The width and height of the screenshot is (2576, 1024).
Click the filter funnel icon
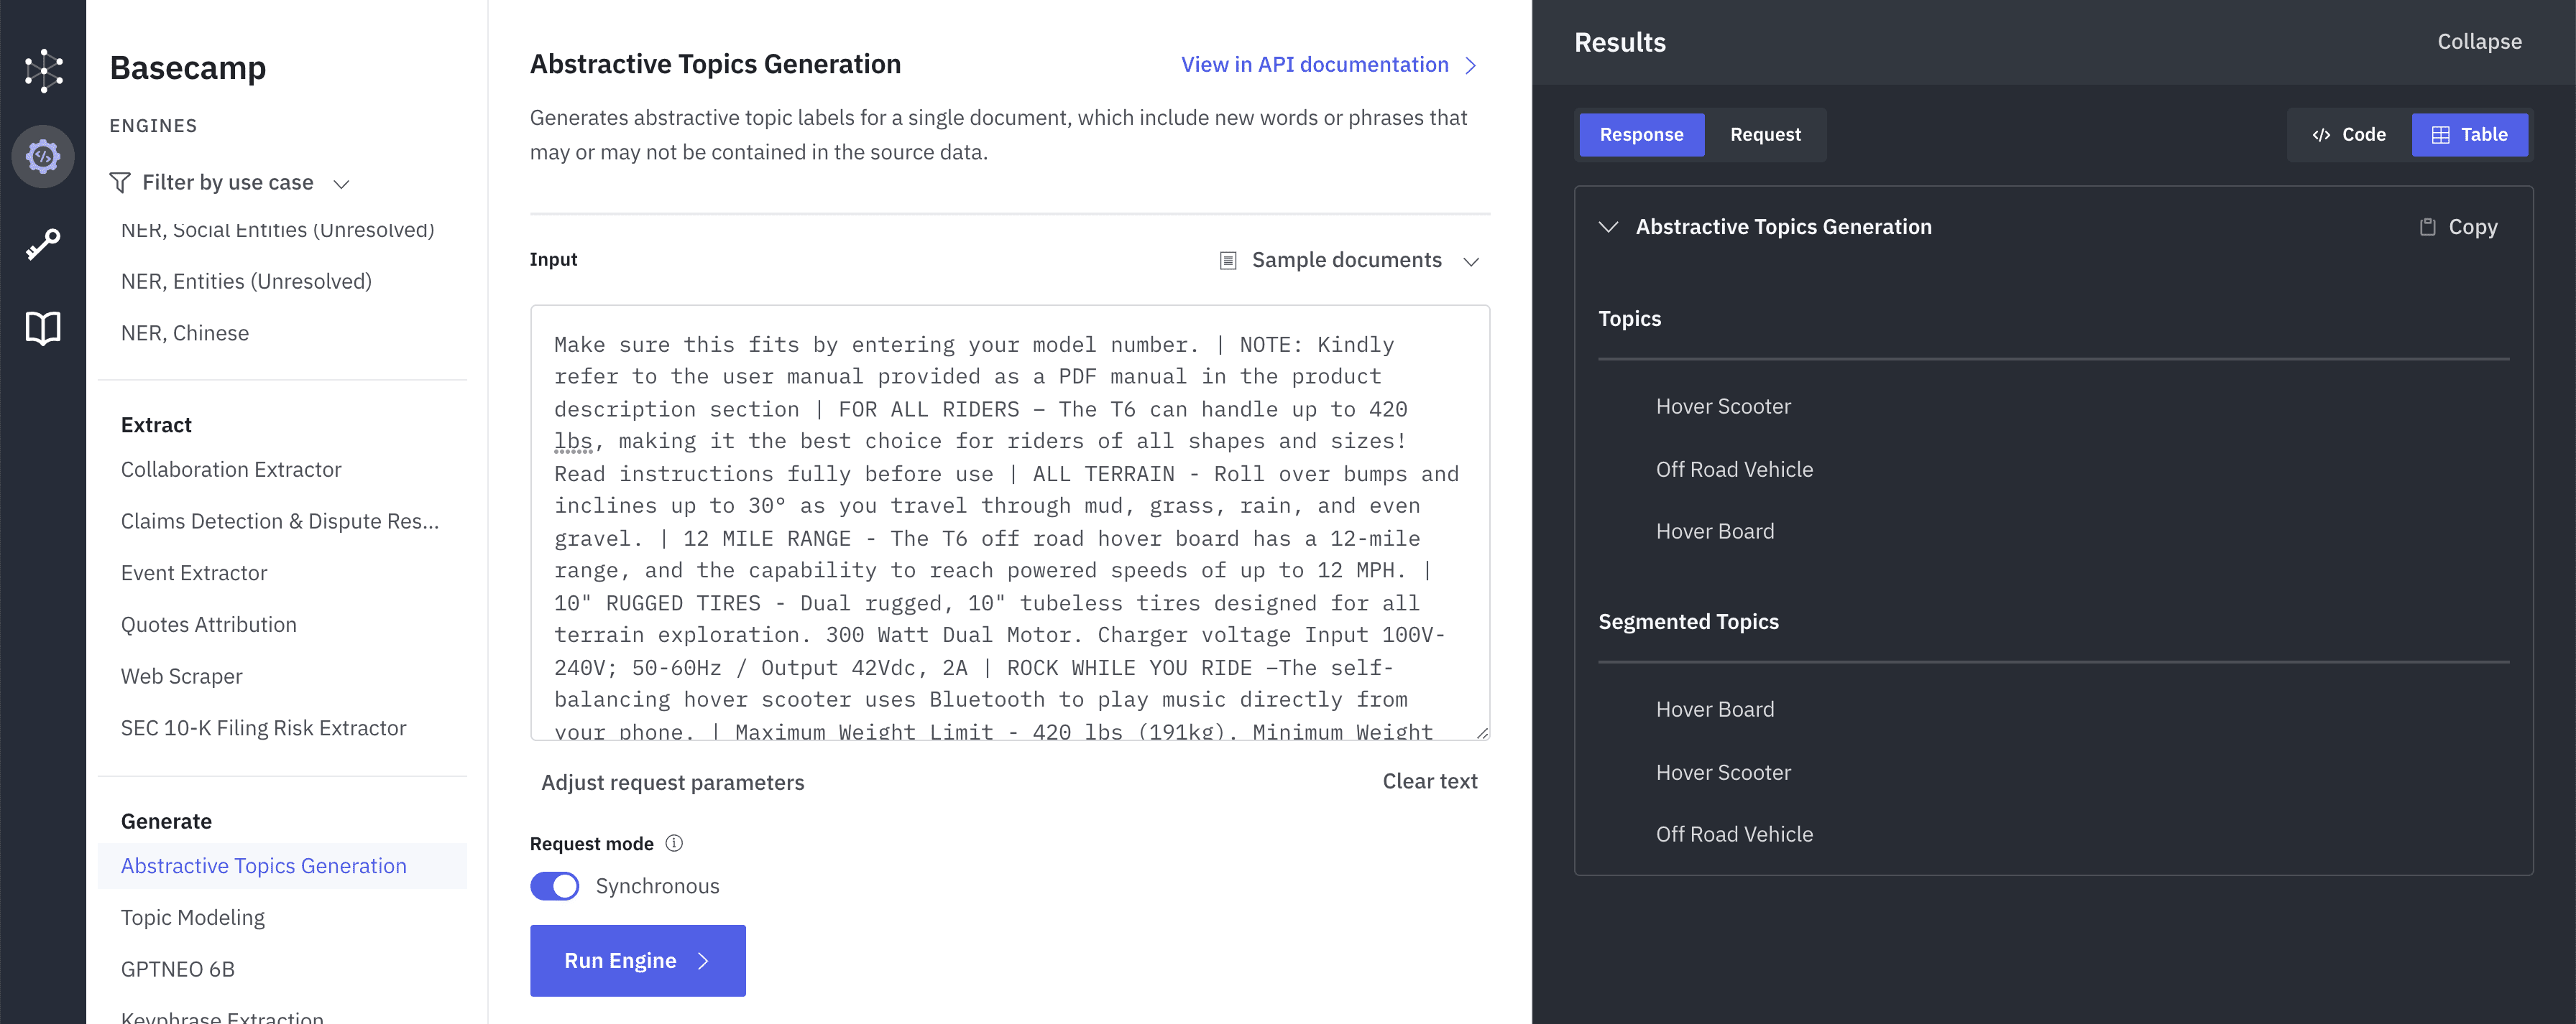tap(120, 183)
